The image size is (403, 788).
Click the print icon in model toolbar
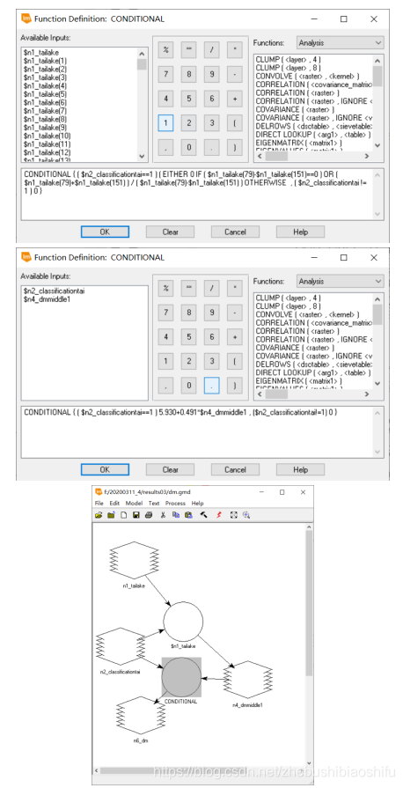[x=149, y=515]
